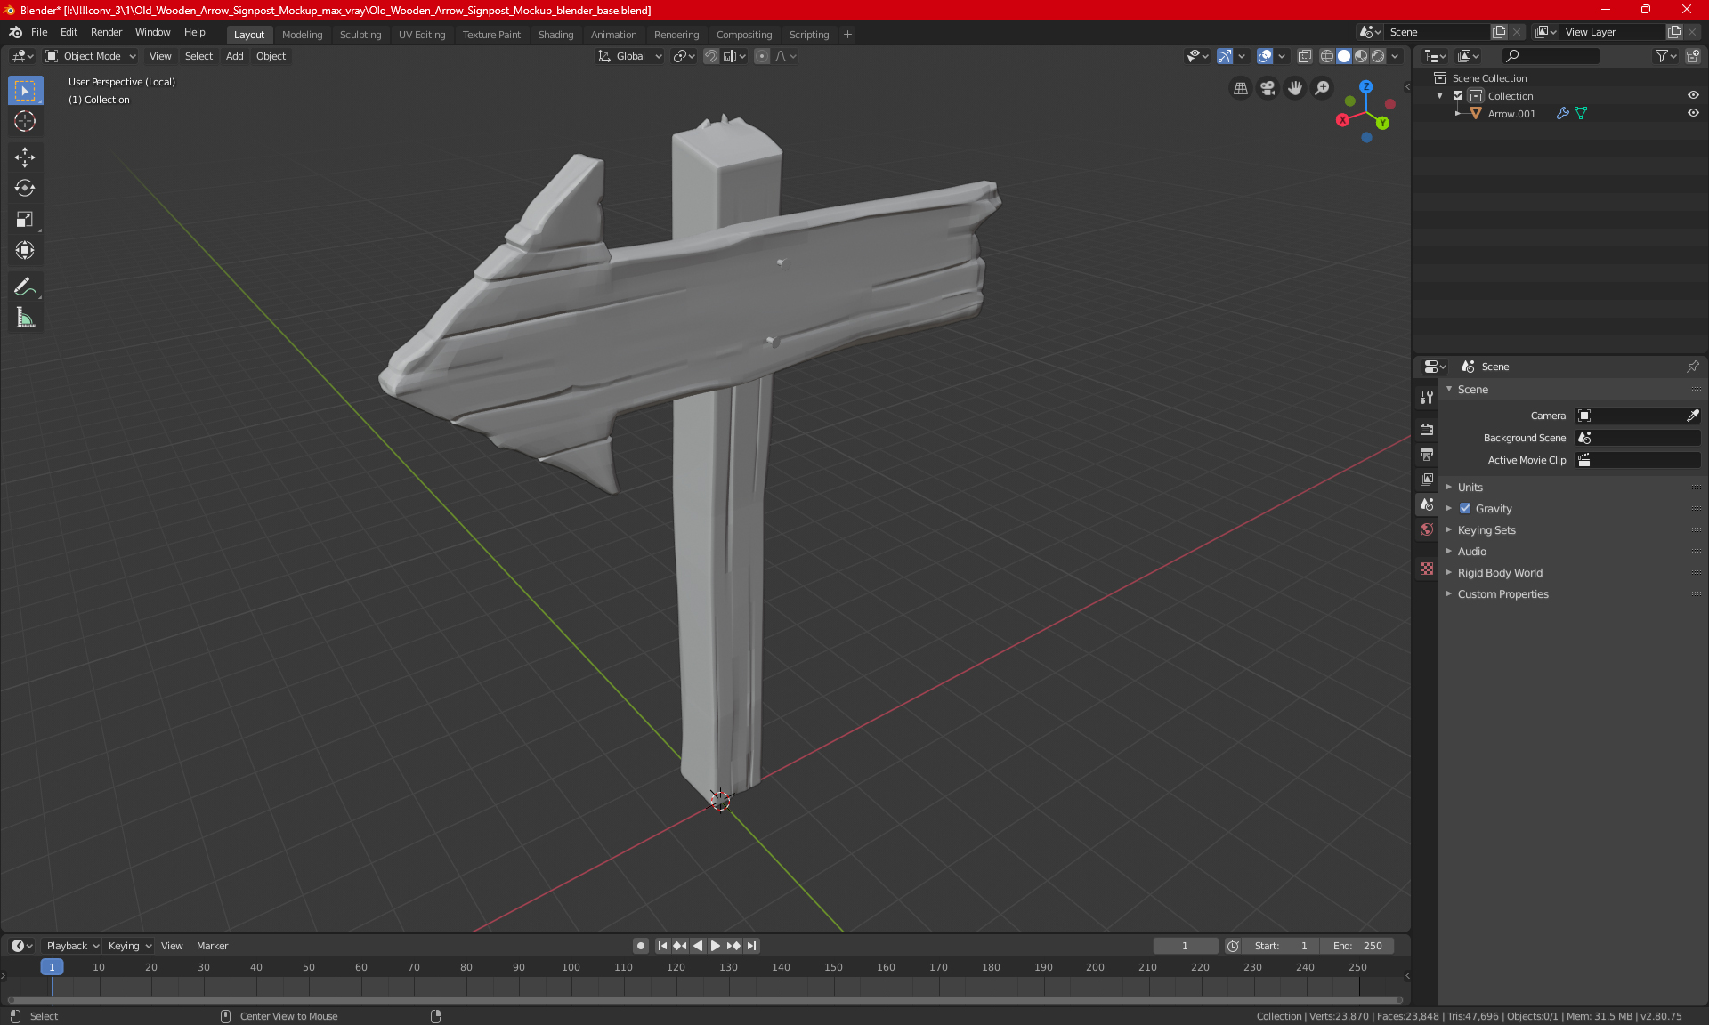
Task: Uncheck the Collection exclude checkbox
Action: tap(1458, 96)
